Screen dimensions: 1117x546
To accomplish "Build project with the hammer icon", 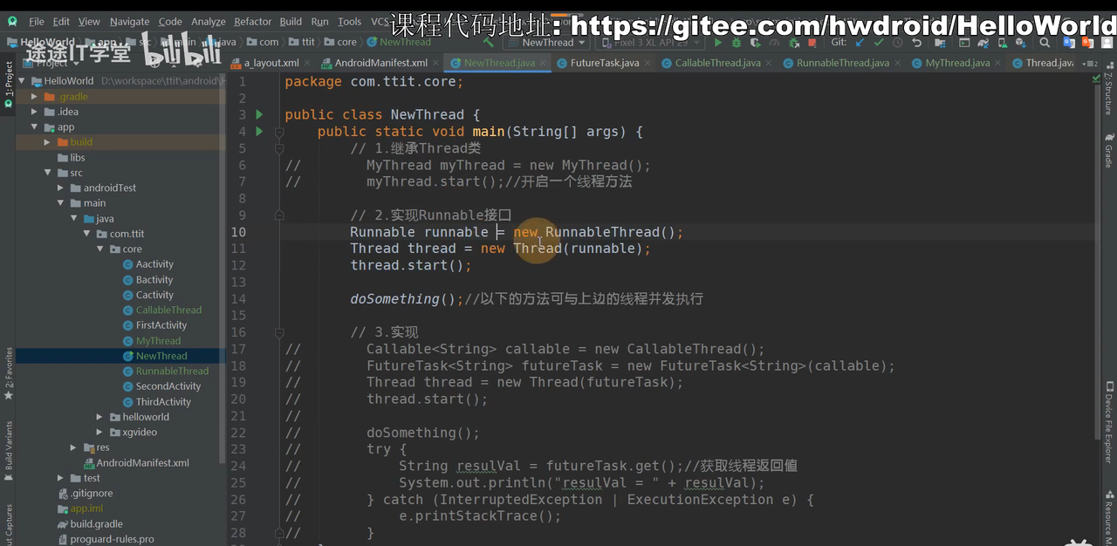I will coord(489,42).
